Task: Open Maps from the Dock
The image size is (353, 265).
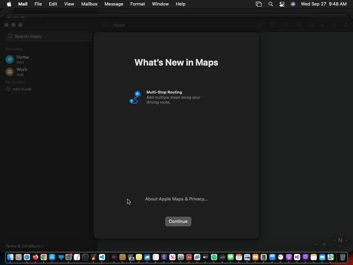Action: coord(331,257)
